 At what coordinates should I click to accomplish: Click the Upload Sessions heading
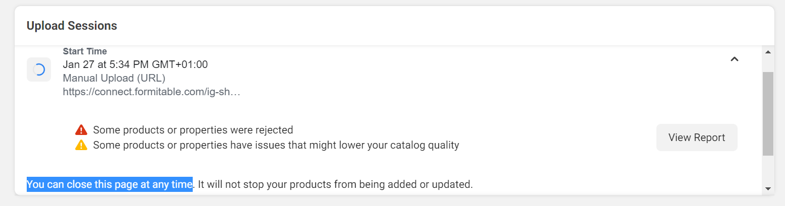click(72, 26)
